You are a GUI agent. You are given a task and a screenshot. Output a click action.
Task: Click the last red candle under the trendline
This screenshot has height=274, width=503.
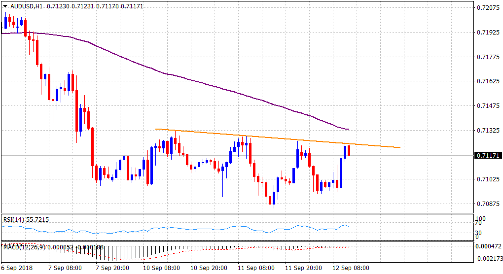coord(349,150)
